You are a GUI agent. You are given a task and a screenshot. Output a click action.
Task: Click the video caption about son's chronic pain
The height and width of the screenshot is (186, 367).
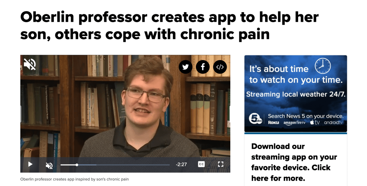[74, 179]
